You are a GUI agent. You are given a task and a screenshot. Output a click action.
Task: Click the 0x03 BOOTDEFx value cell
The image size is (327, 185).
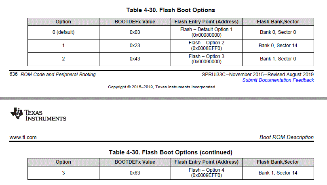[135, 32]
